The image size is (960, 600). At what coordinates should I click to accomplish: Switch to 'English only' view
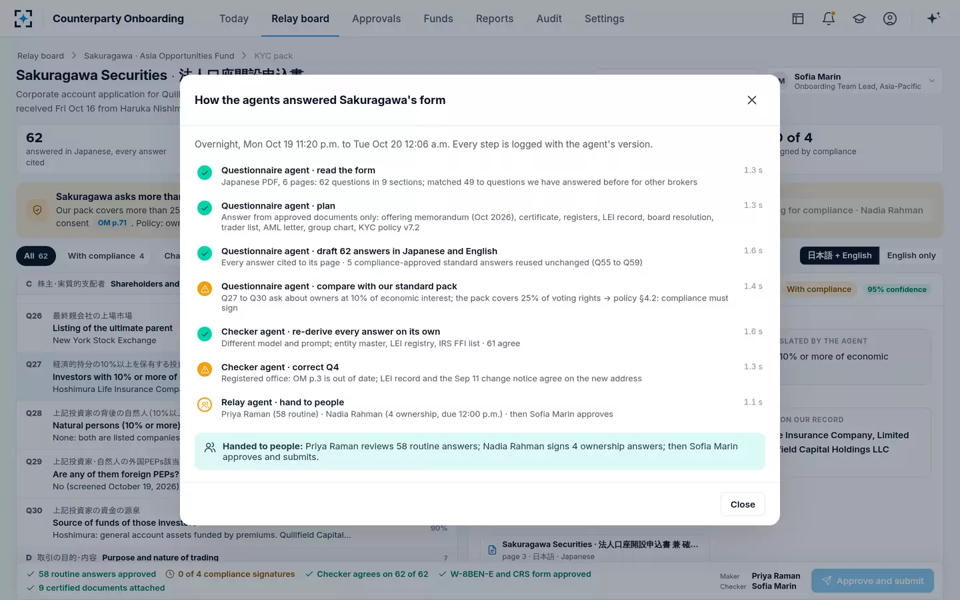point(911,255)
